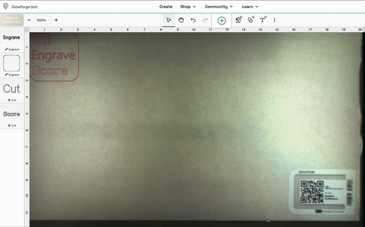Select the rounded square Engrave step
365x227 pixels.
pos(12,63)
